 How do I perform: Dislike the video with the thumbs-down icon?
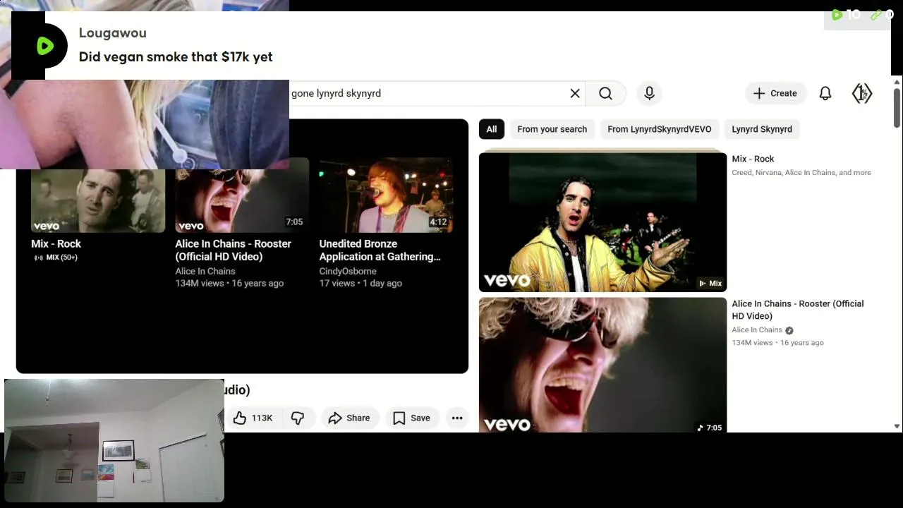pyautogui.click(x=298, y=418)
